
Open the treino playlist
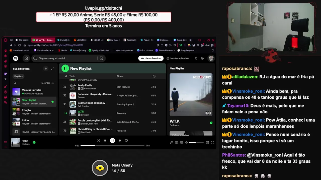tap(34, 122)
